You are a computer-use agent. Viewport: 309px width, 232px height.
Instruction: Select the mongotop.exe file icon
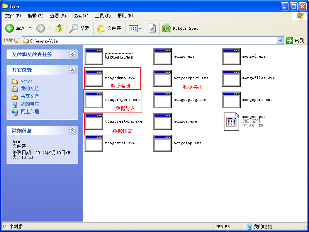coord(163,143)
